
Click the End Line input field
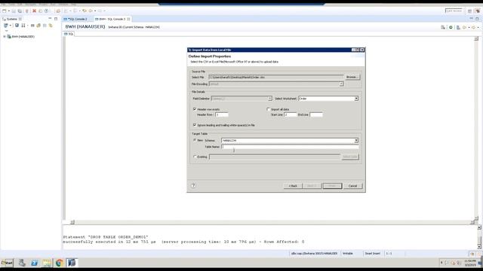[x=316, y=114]
